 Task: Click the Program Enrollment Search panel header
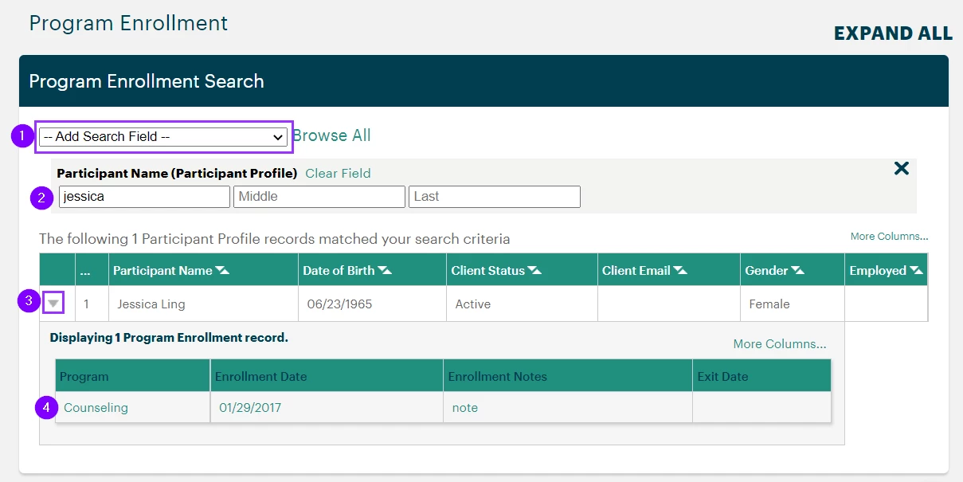(x=483, y=81)
